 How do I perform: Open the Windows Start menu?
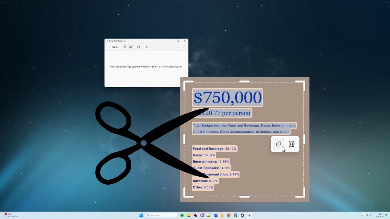(x=141, y=215)
